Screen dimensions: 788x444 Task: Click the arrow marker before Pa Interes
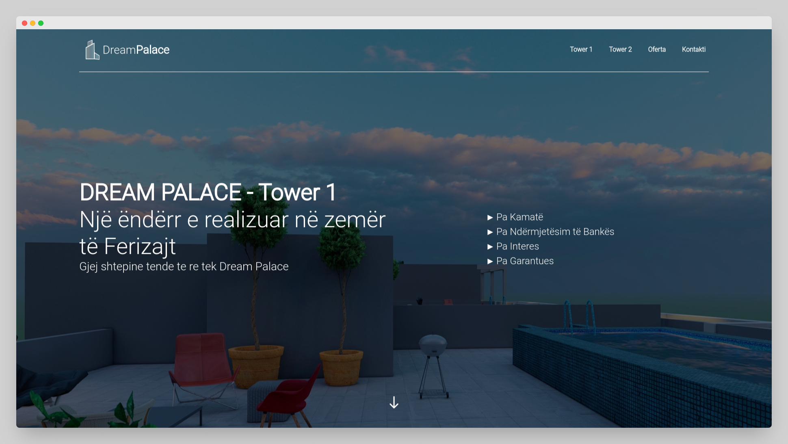pos(490,246)
